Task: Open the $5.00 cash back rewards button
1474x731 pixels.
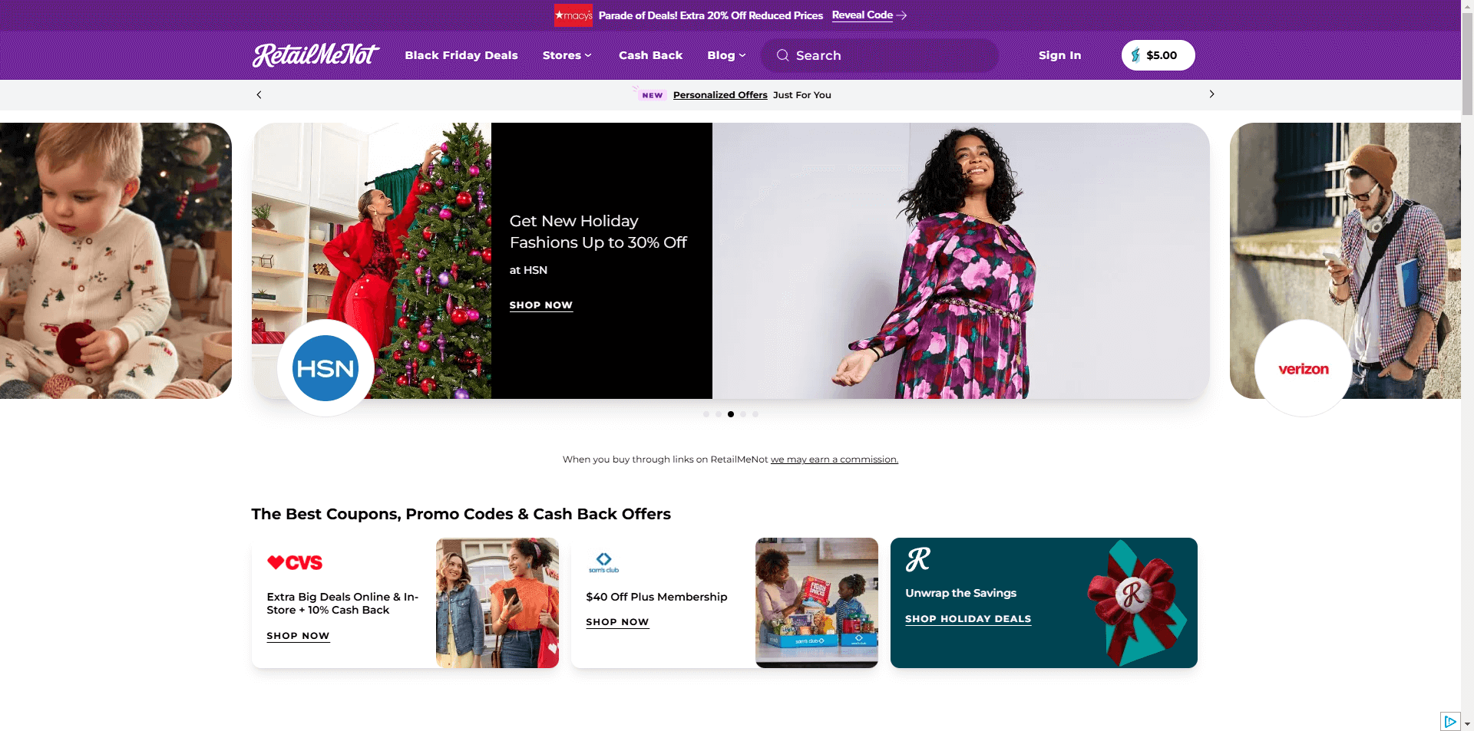Action: coord(1158,55)
